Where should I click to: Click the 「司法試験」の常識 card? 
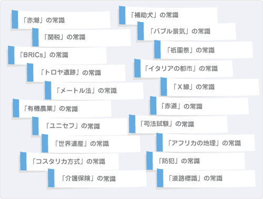(x=178, y=124)
